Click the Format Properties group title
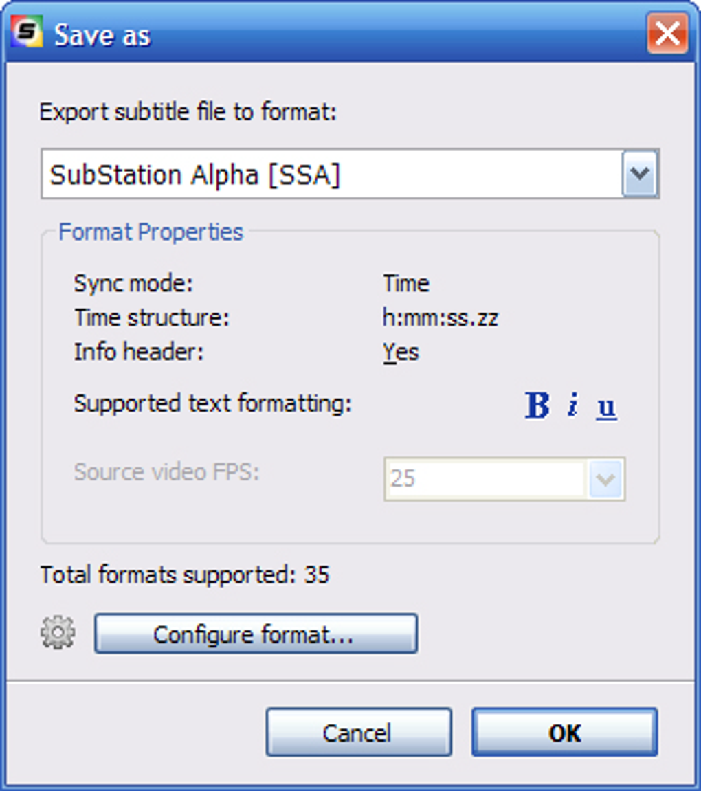701x791 pixels. click(151, 232)
